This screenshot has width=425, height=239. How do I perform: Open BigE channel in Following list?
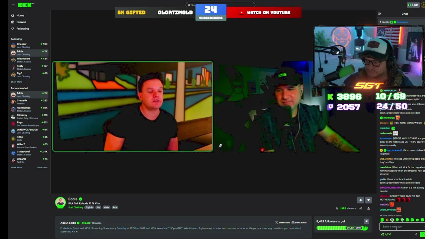point(29,75)
